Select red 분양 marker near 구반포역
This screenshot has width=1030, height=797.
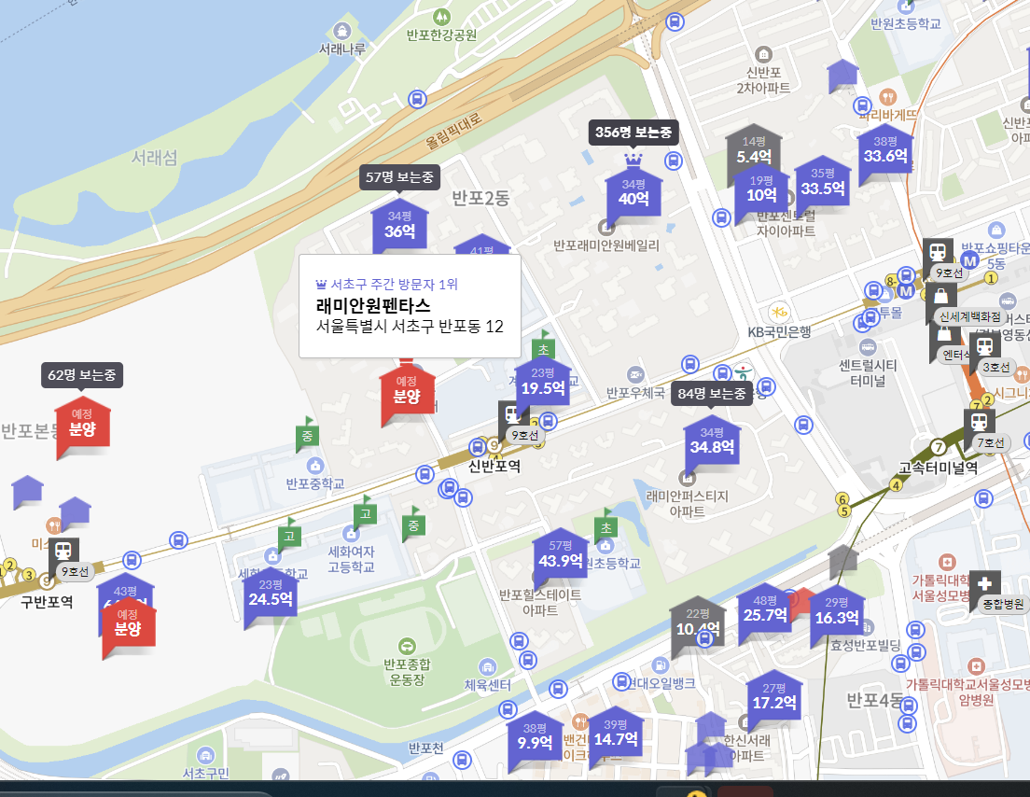[x=128, y=623]
